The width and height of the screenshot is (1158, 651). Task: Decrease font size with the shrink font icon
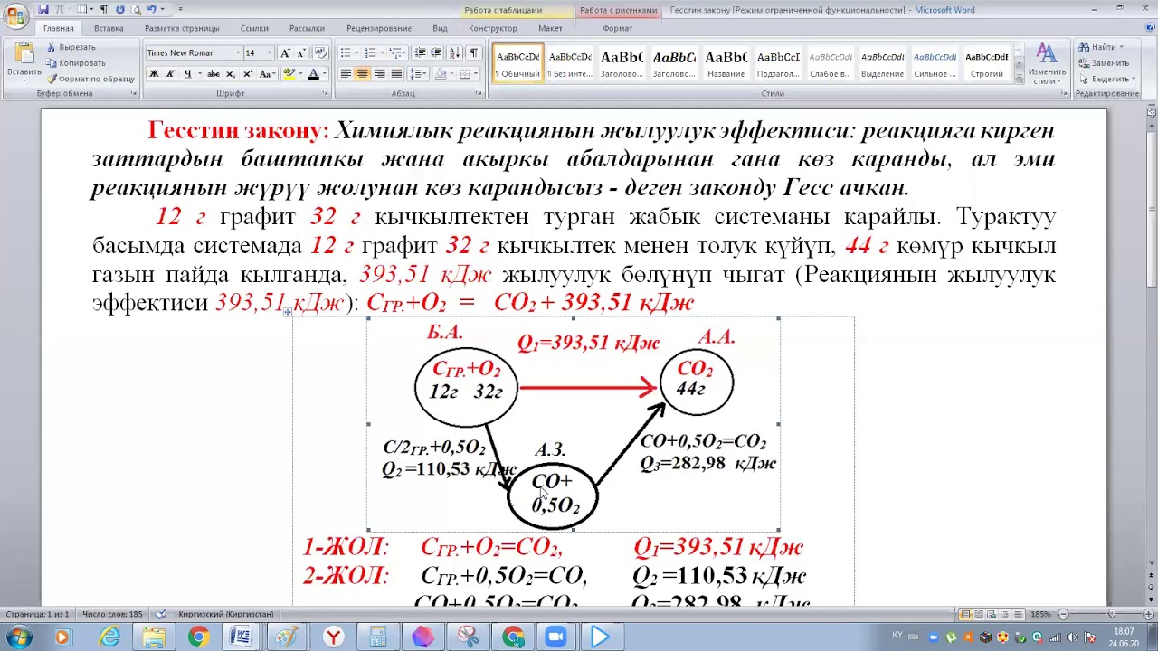[301, 53]
